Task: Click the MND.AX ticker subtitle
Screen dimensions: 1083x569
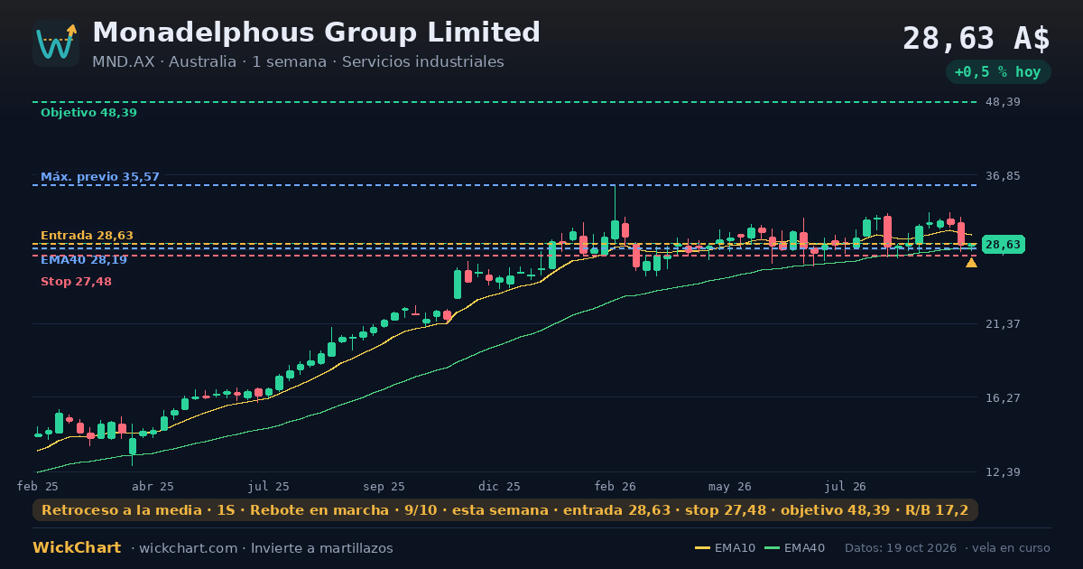Action: (x=298, y=62)
